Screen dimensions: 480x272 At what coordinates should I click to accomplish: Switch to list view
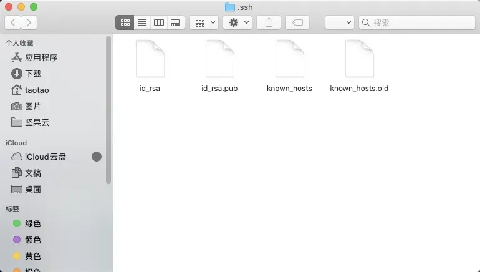pos(142,22)
